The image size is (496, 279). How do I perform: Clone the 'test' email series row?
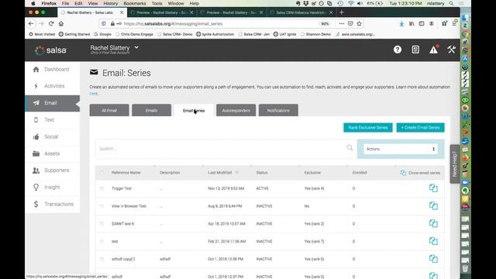tap(433, 241)
